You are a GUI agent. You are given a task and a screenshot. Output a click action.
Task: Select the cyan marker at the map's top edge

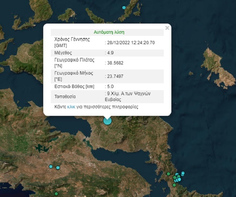point(124,7)
